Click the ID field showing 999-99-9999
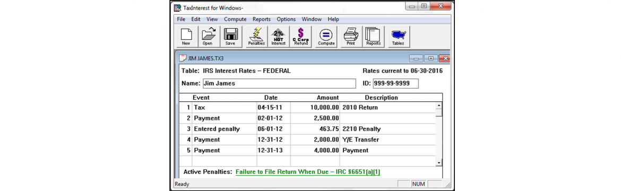This screenshot has width=621, height=191. 395,84
